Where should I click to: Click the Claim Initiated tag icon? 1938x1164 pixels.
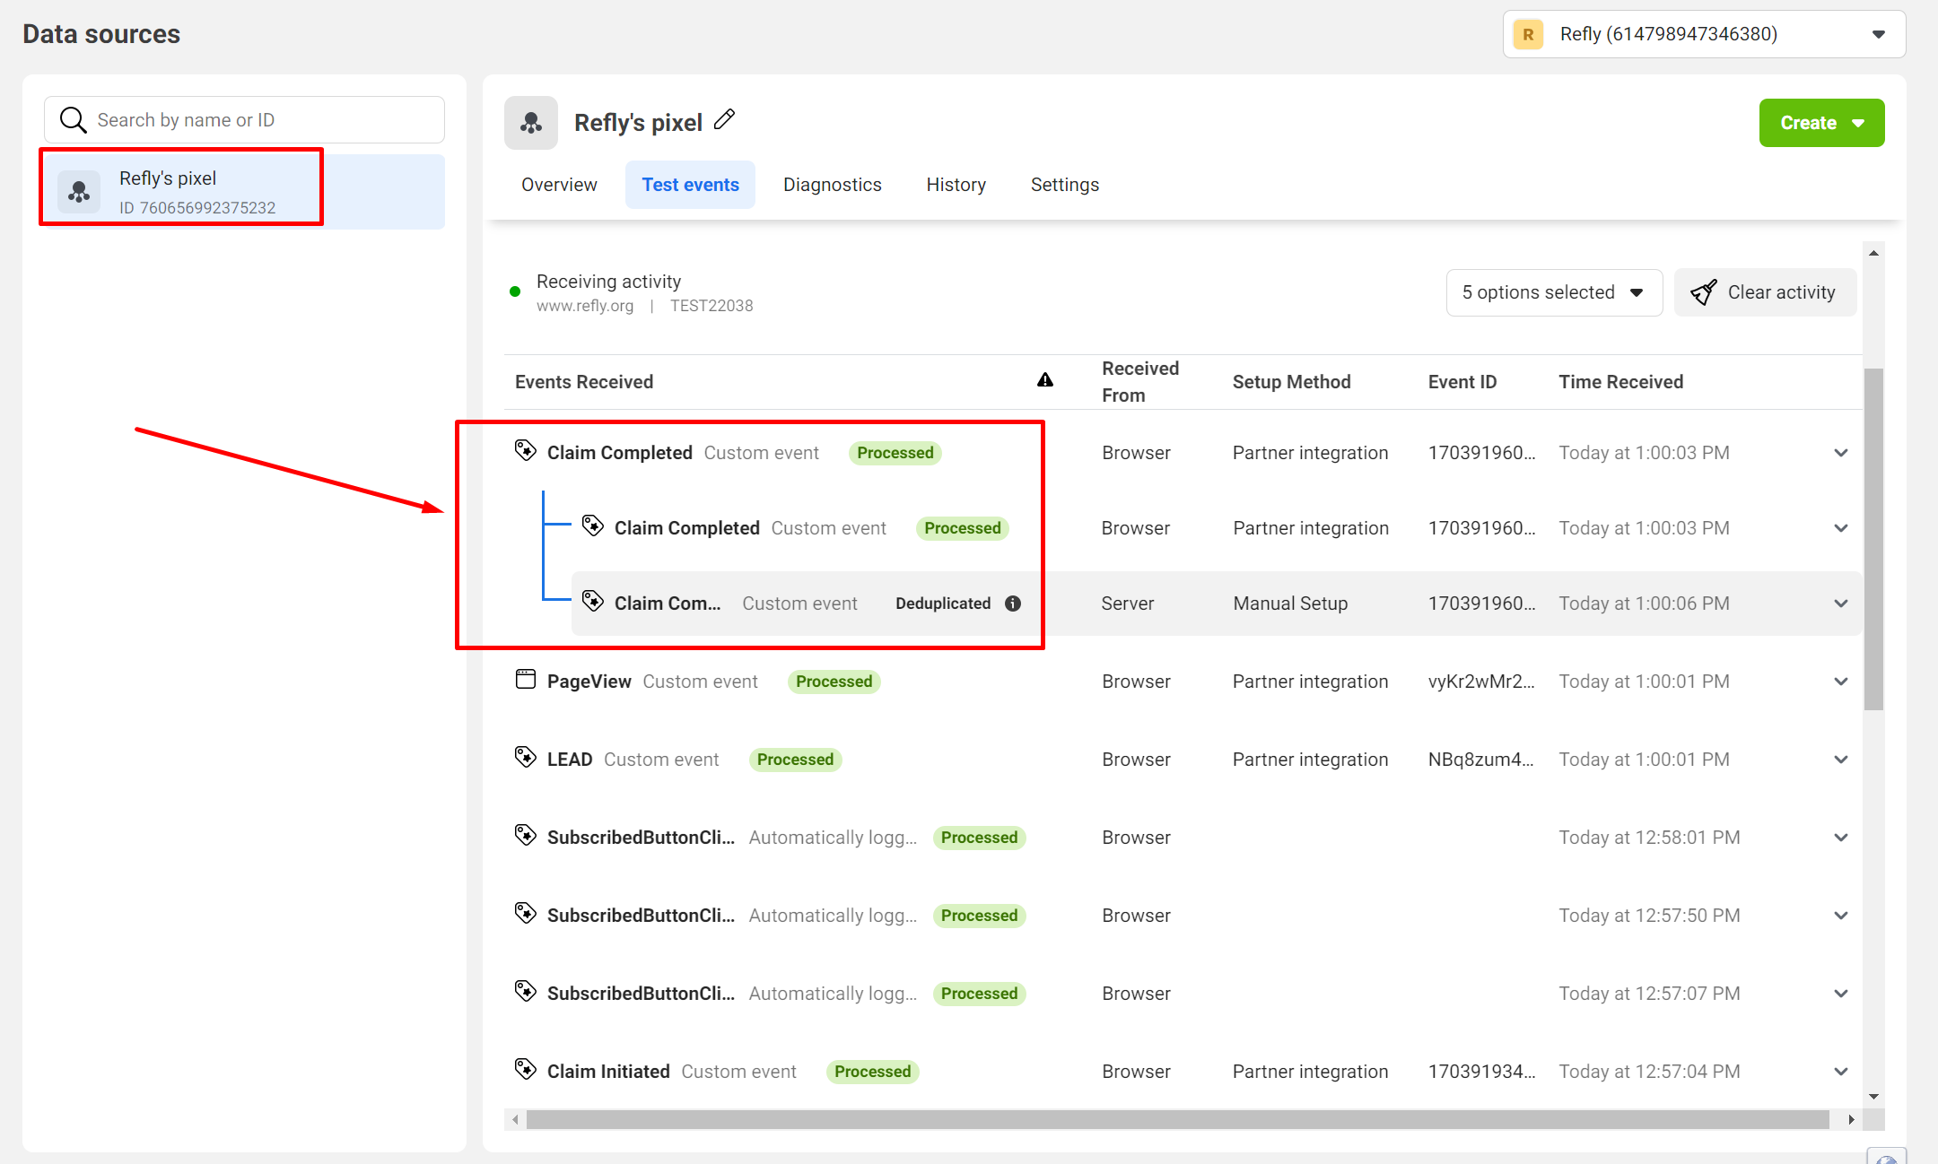[x=526, y=1069]
